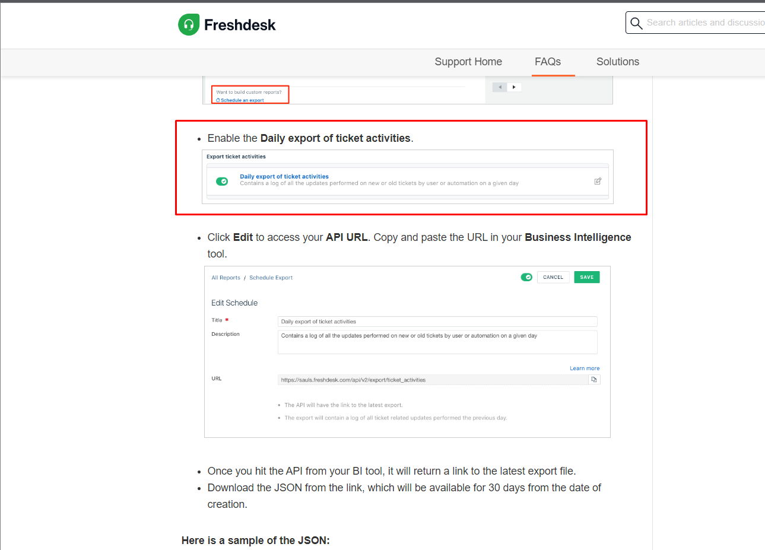Click the Title input field
Viewport: 765px width, 550px height.
(437, 322)
